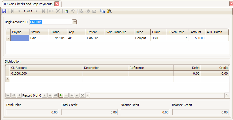
Task: Click the Undo arrow icon
Action: click(x=73, y=11)
